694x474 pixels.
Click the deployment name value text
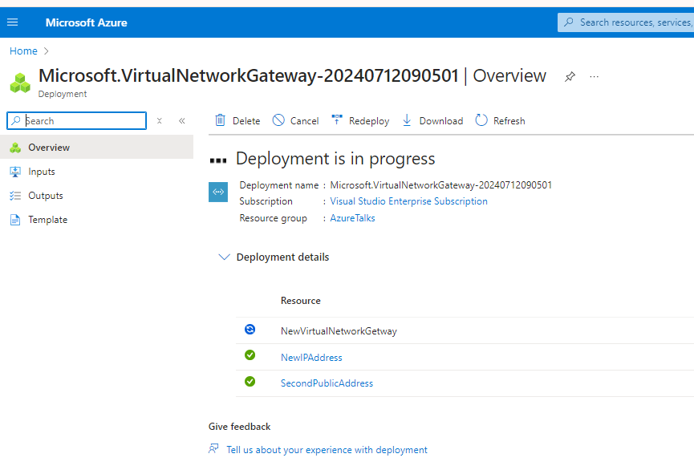pos(440,185)
